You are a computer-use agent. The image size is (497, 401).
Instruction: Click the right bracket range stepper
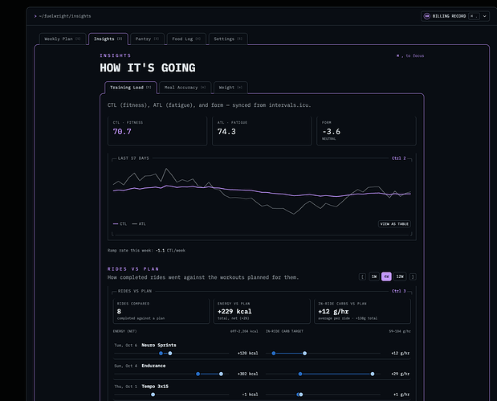(x=413, y=276)
